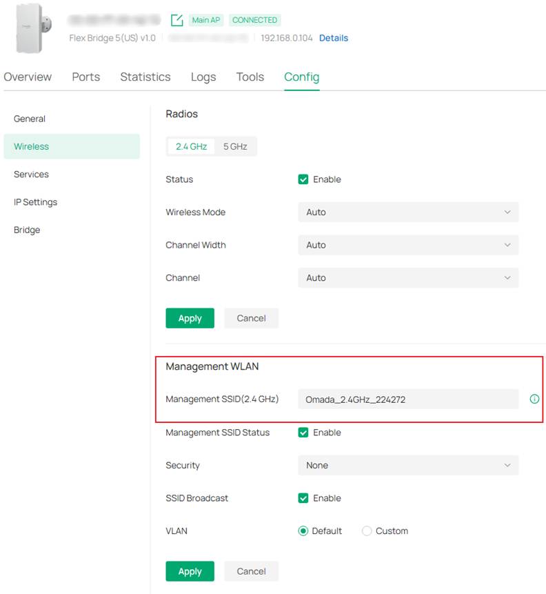Click the Flex Bridge device thumbnail
The width and height of the screenshot is (546, 594).
tap(33, 28)
